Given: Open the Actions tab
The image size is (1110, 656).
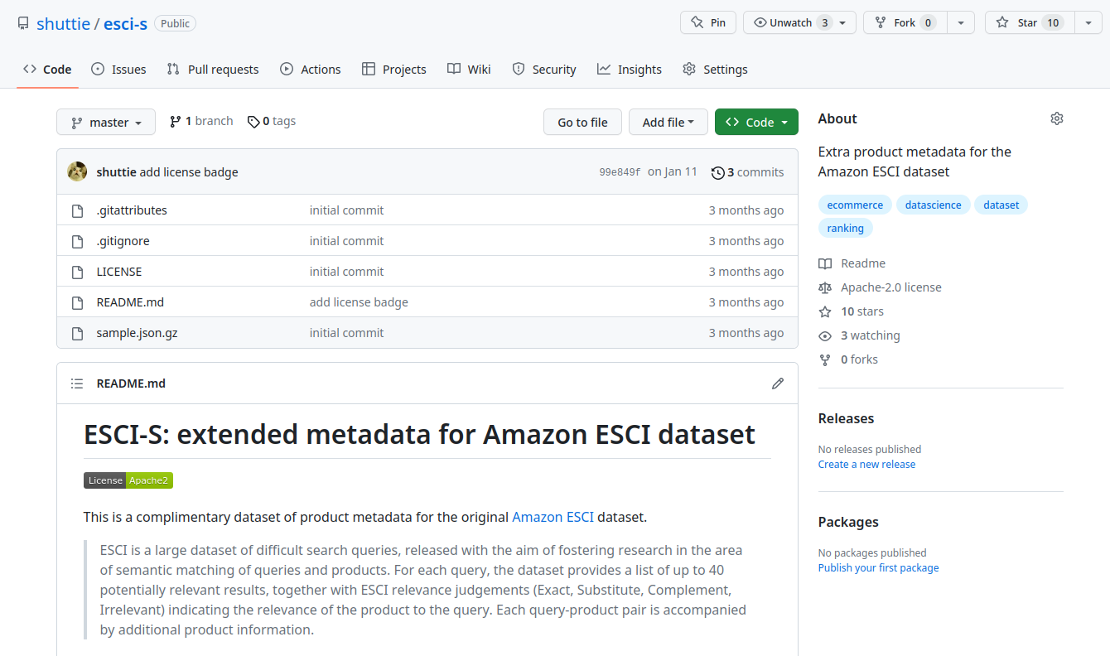Looking at the screenshot, I should click(311, 69).
